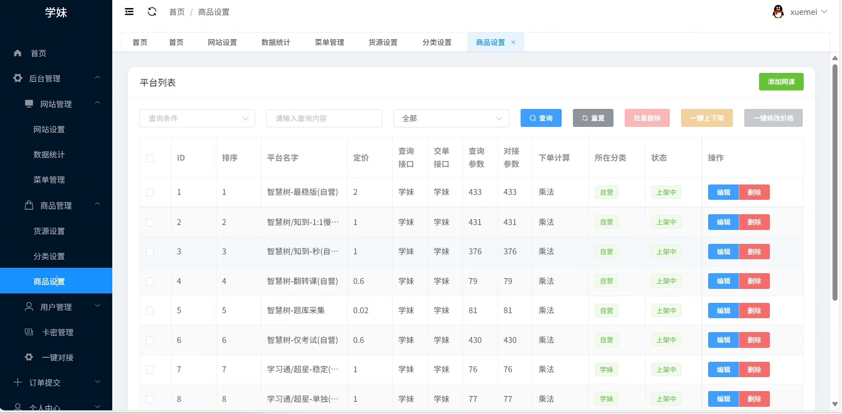The width and height of the screenshot is (842, 414).
Task: Toggle the select-all checkbox in table header
Action: click(x=150, y=158)
